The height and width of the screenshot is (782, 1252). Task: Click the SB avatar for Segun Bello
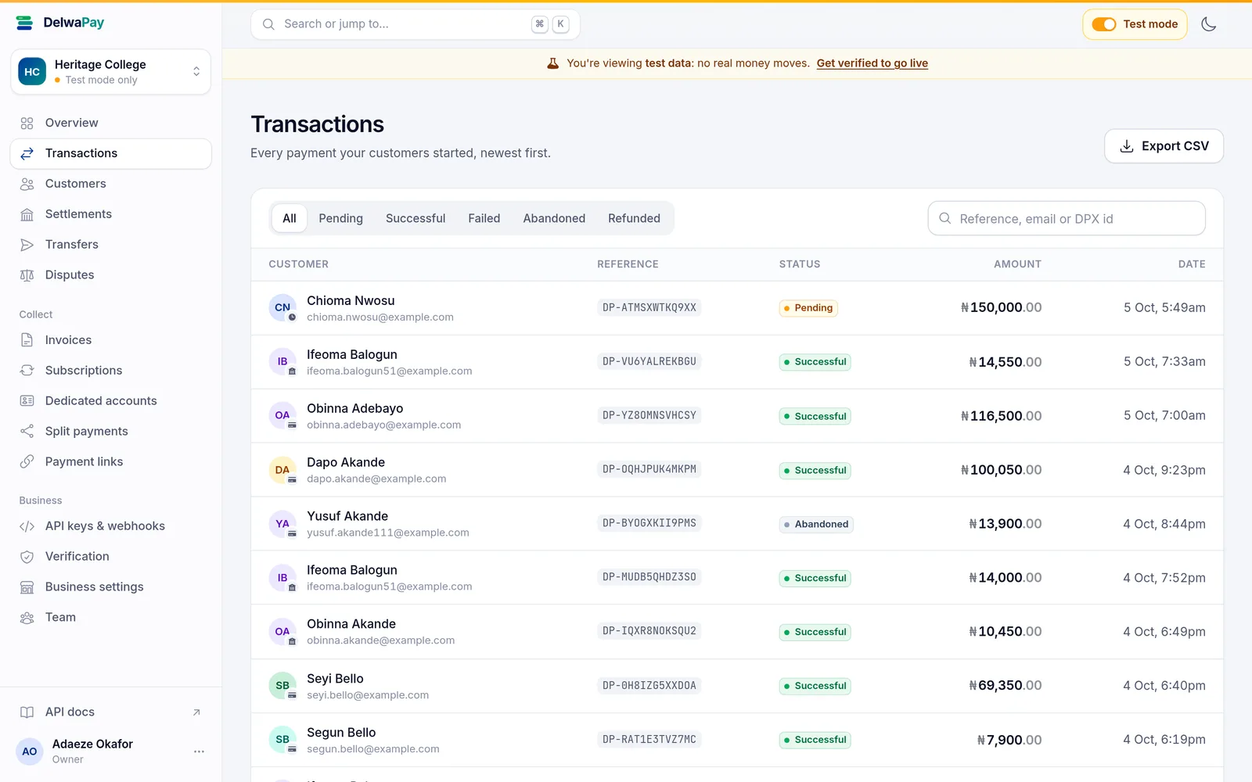(282, 740)
